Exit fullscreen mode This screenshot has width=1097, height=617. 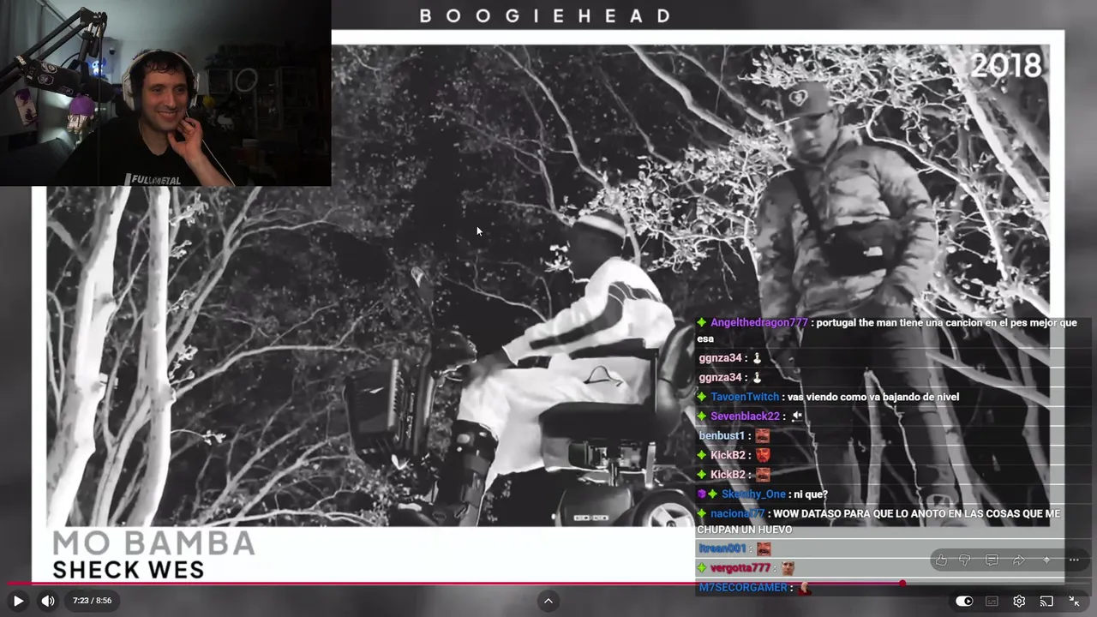pyautogui.click(x=1074, y=602)
